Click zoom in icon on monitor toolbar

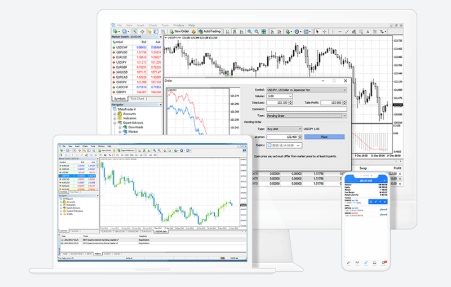coord(249,32)
